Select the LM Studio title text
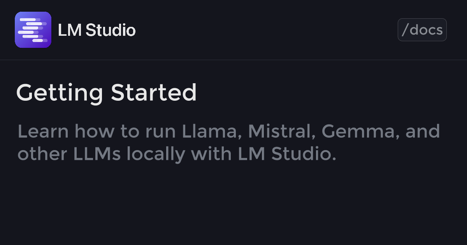 pyautogui.click(x=97, y=30)
